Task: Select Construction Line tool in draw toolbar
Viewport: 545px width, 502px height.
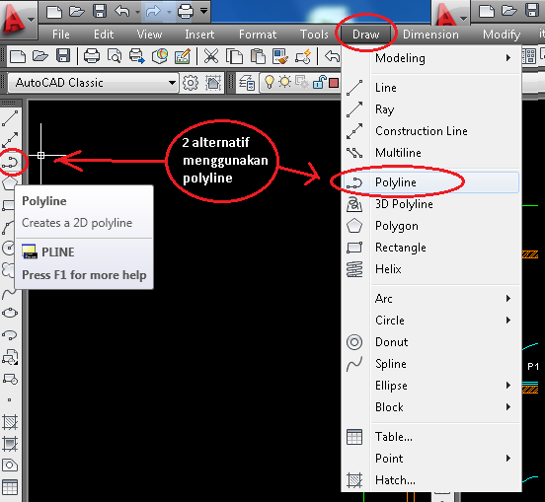Action: point(10,140)
